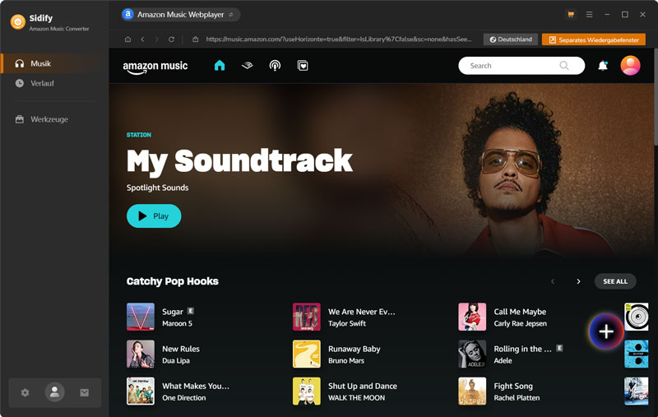Open the Amazon Music profile avatar
658x417 pixels.
pyautogui.click(x=630, y=66)
